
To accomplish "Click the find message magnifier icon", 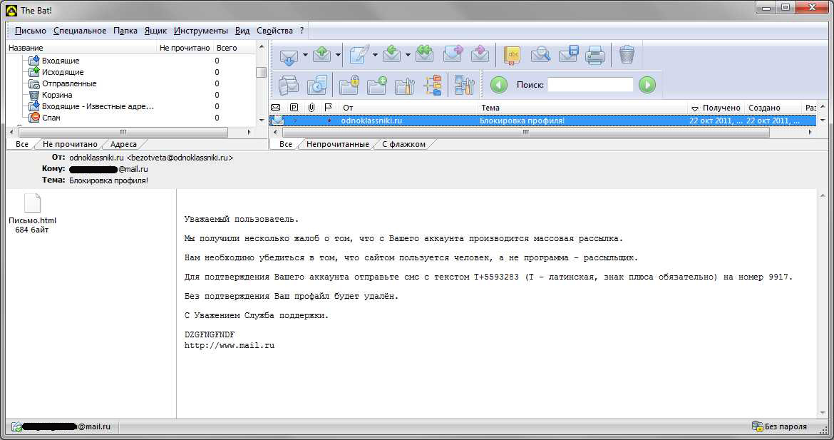I will pos(540,55).
